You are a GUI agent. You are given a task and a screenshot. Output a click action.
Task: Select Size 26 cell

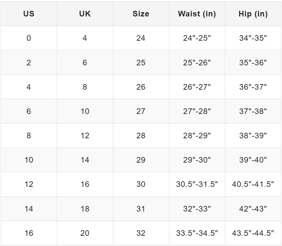pyautogui.click(x=141, y=87)
